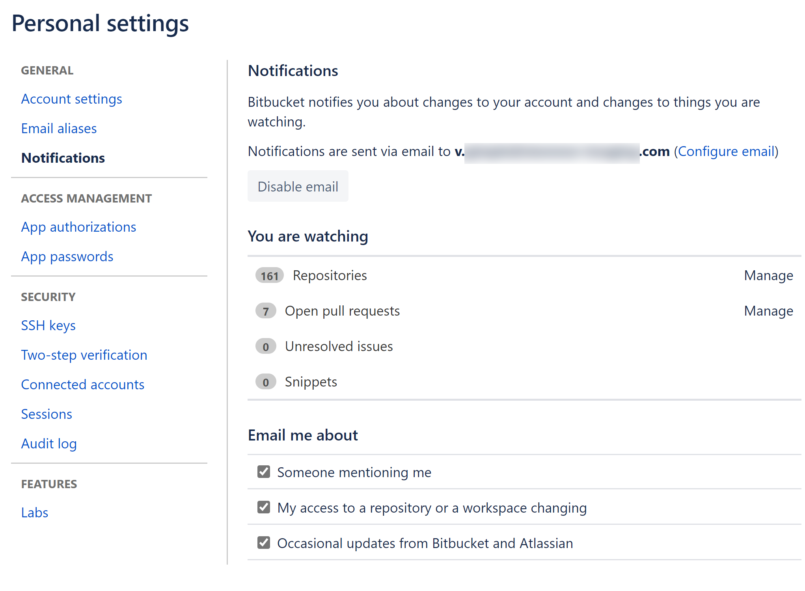Uncheck Someone mentioning me checkbox
This screenshot has width=805, height=591.
264,472
